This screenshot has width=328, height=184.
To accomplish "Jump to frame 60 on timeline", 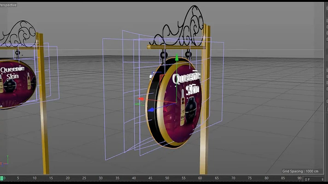I will pyautogui.click(x=200, y=178).
